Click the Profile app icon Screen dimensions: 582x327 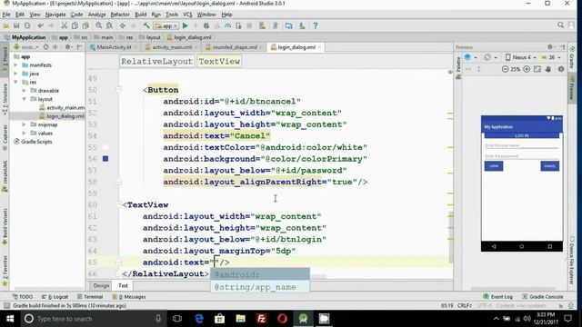click(228, 26)
